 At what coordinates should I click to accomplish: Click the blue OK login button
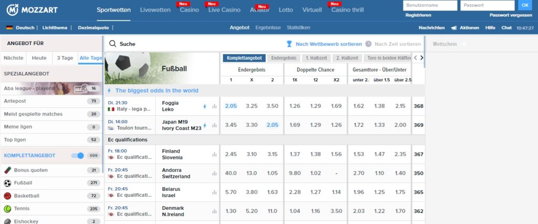pos(524,5)
